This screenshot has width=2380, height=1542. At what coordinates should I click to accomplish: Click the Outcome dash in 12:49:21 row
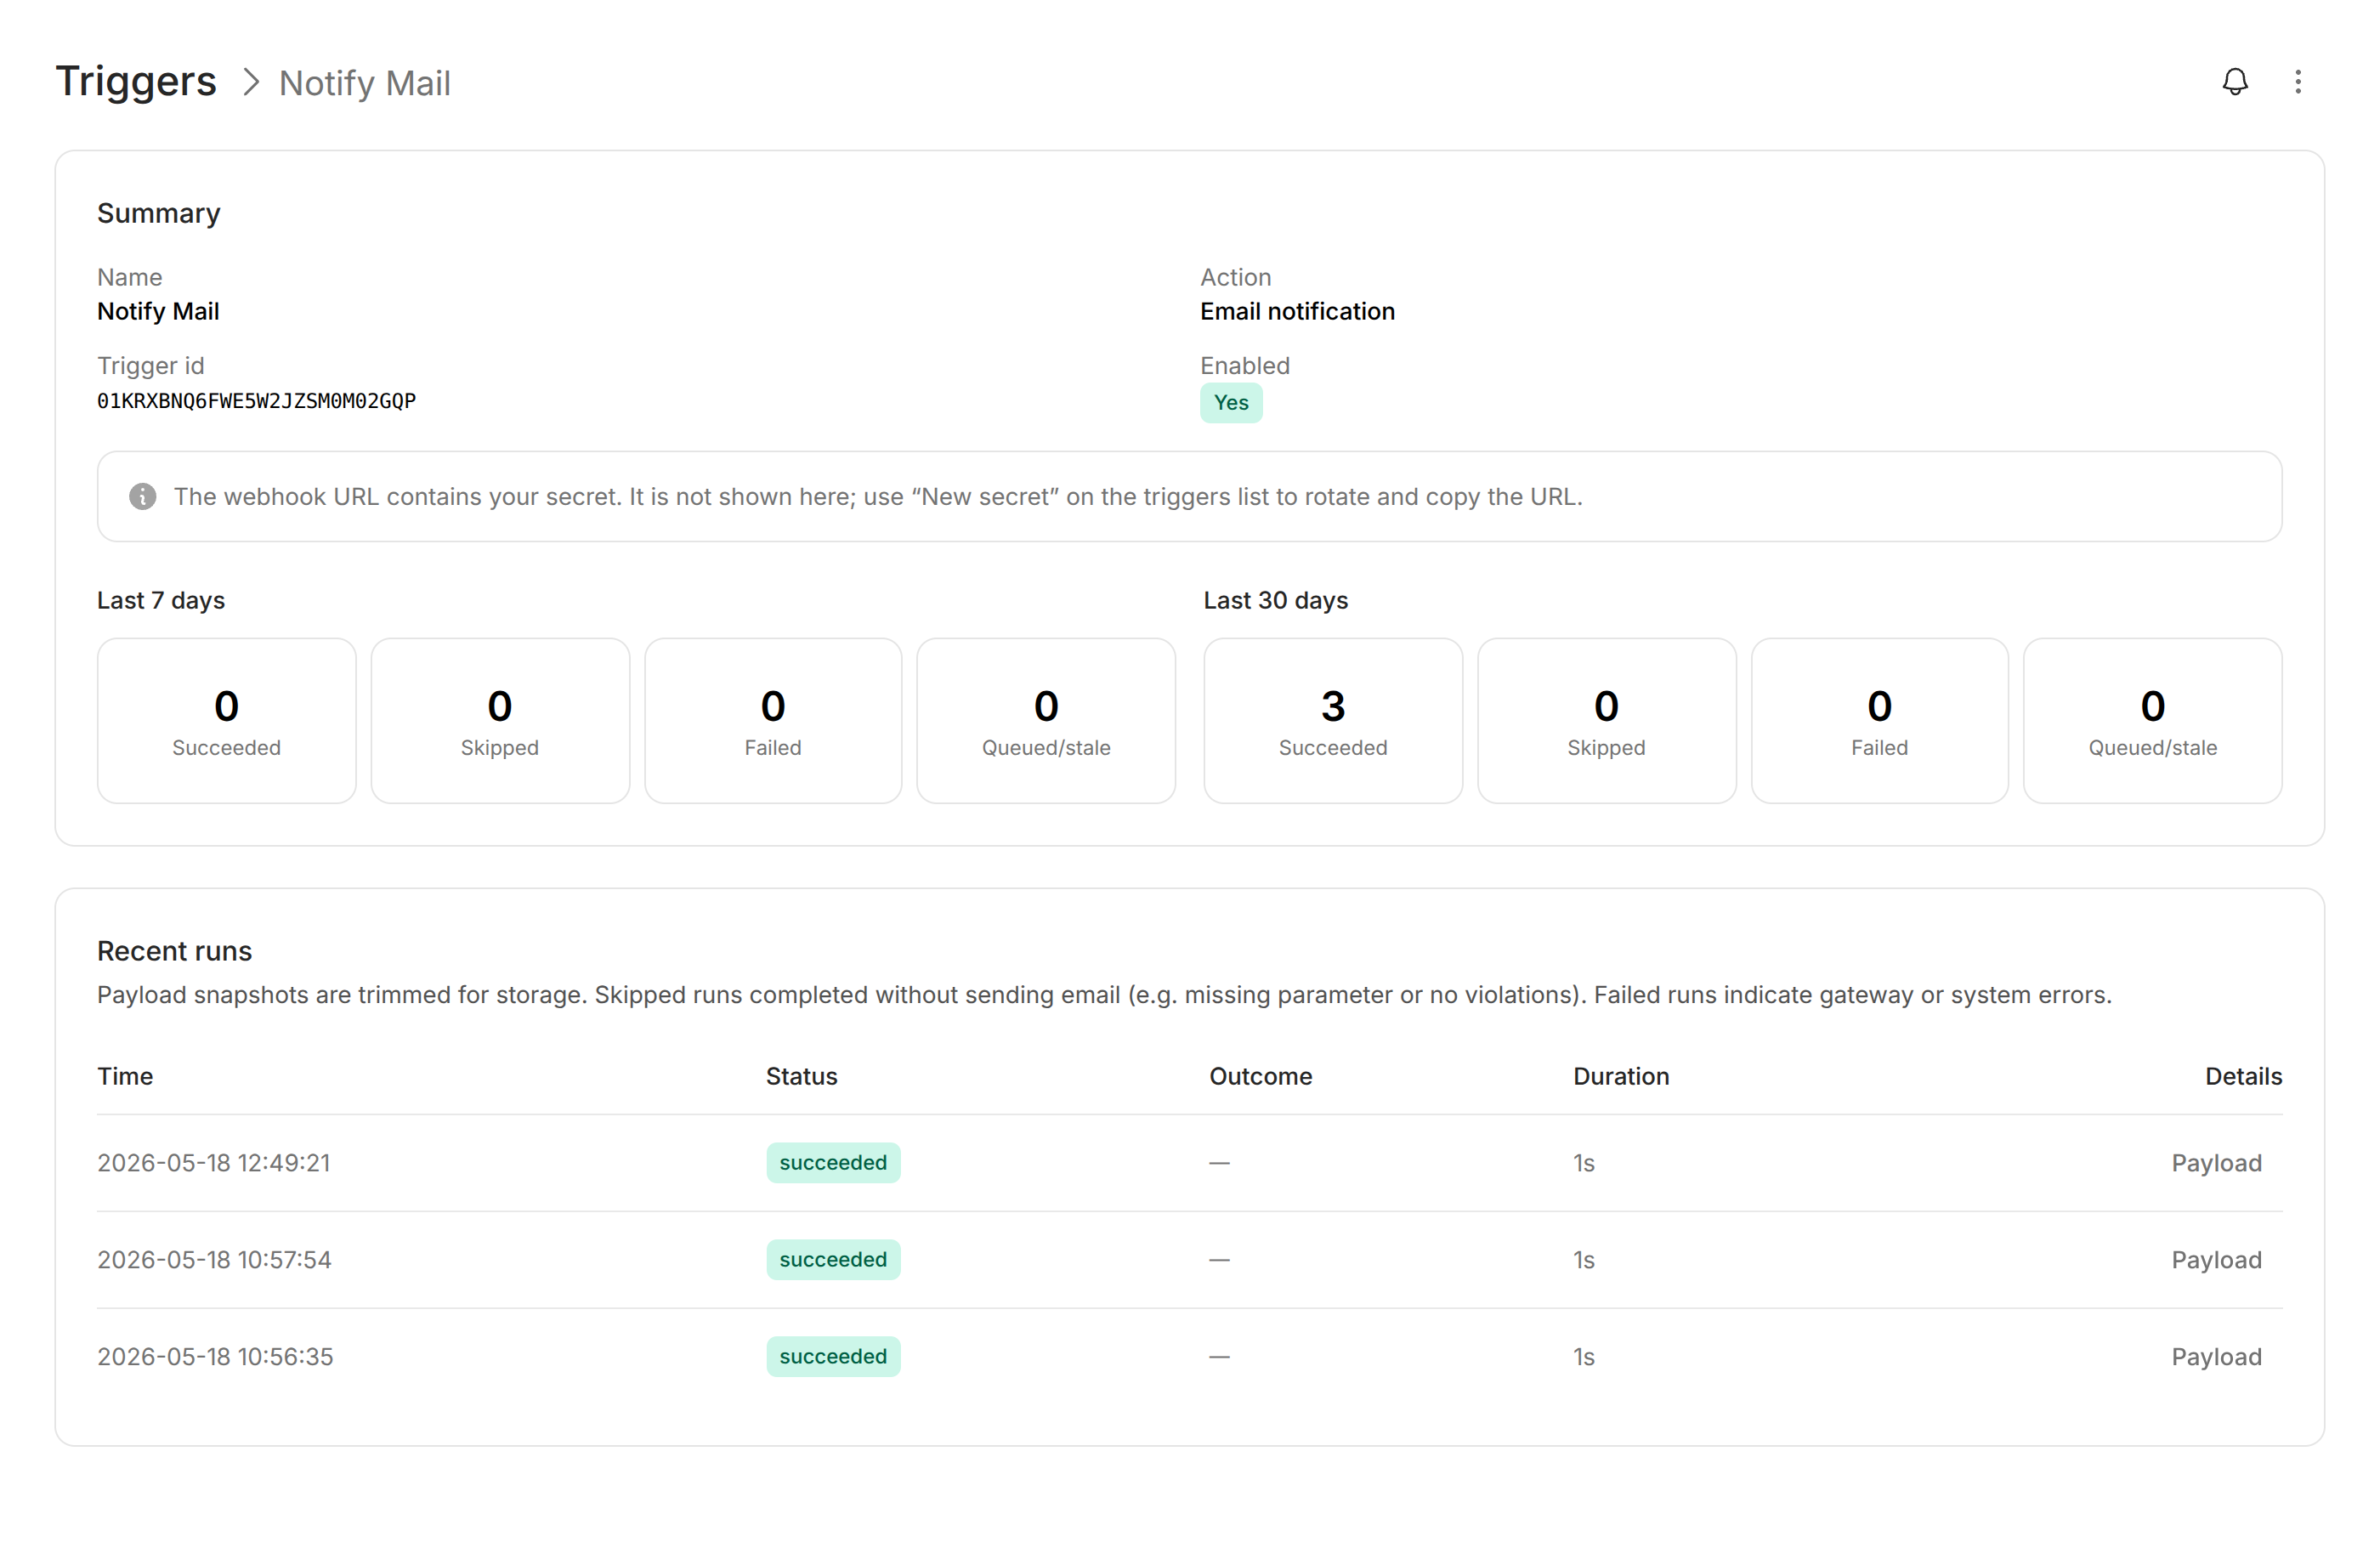coord(1219,1163)
